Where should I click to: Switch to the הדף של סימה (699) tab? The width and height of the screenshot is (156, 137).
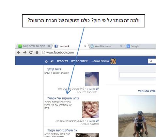(x=34, y=46)
